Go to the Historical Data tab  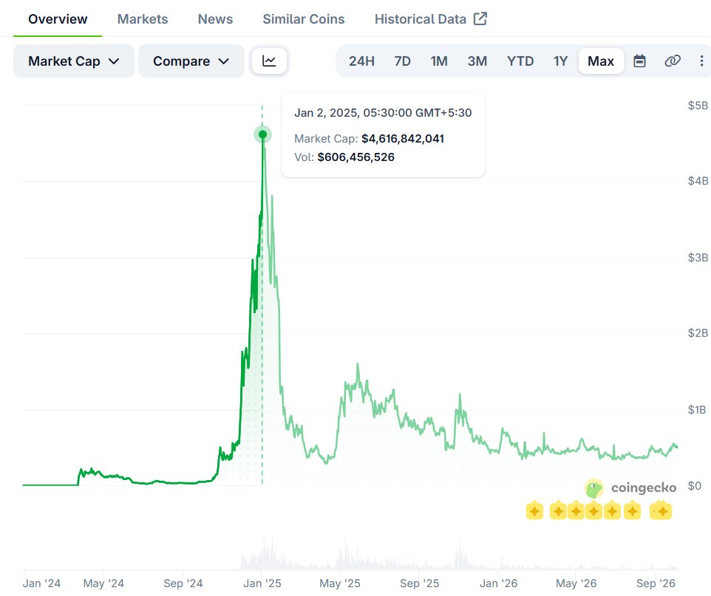tap(421, 19)
